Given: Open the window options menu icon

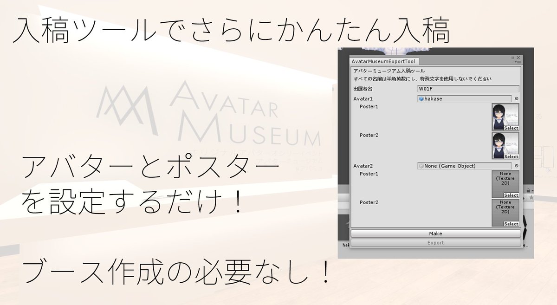Looking at the screenshot, I should [x=518, y=62].
